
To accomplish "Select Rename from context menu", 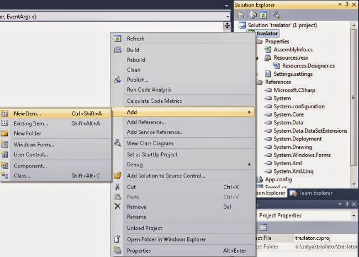I will tap(136, 217).
